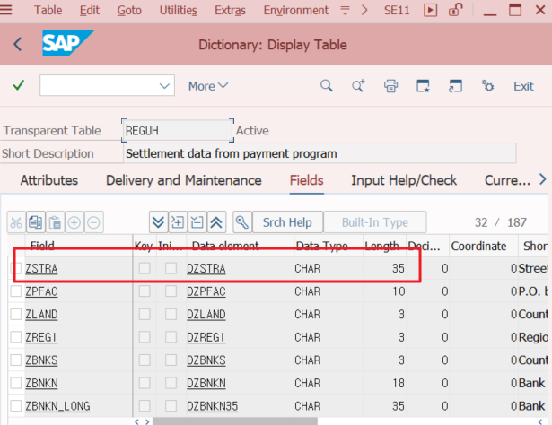The image size is (552, 425).
Task: Click the Copy rows icon
Action: [x=36, y=222]
